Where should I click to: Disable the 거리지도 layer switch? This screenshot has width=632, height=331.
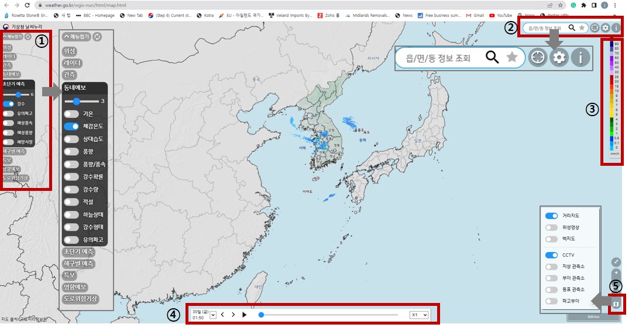551,216
